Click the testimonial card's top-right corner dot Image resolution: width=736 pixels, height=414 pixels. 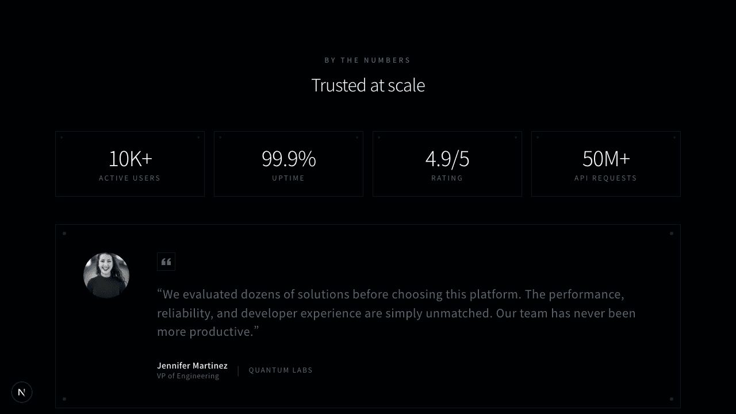pos(672,233)
